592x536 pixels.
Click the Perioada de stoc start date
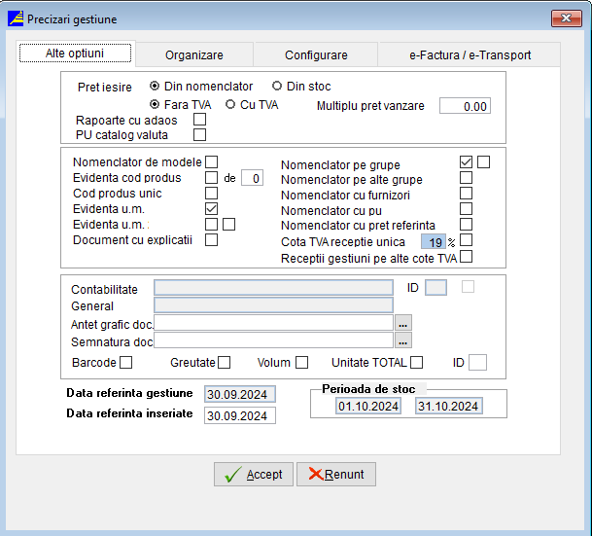point(368,406)
